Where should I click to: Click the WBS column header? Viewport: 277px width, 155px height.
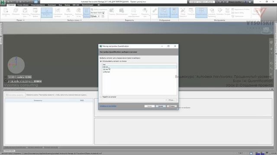click(x=82, y=100)
